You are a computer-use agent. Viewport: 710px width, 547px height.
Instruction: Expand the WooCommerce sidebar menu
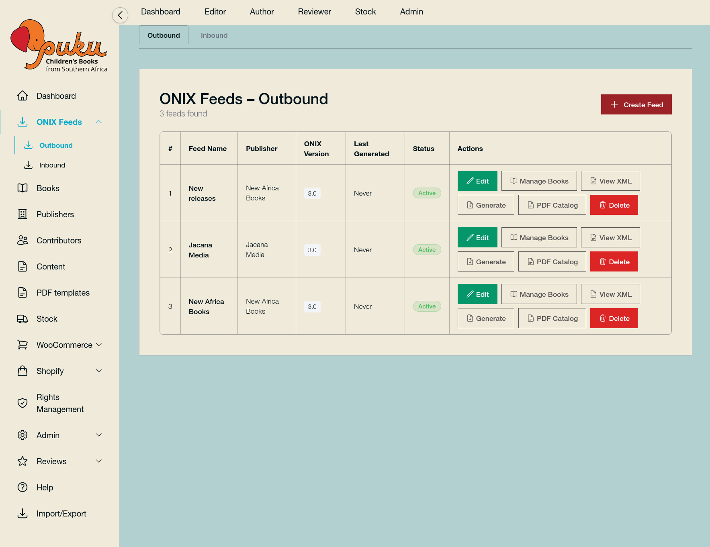coord(99,345)
